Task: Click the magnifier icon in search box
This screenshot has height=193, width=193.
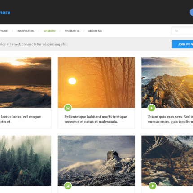Action: [176, 31]
